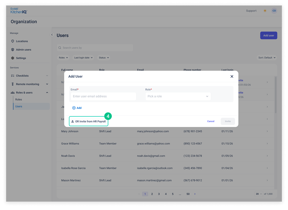Go to next page with the arrow

195,194
